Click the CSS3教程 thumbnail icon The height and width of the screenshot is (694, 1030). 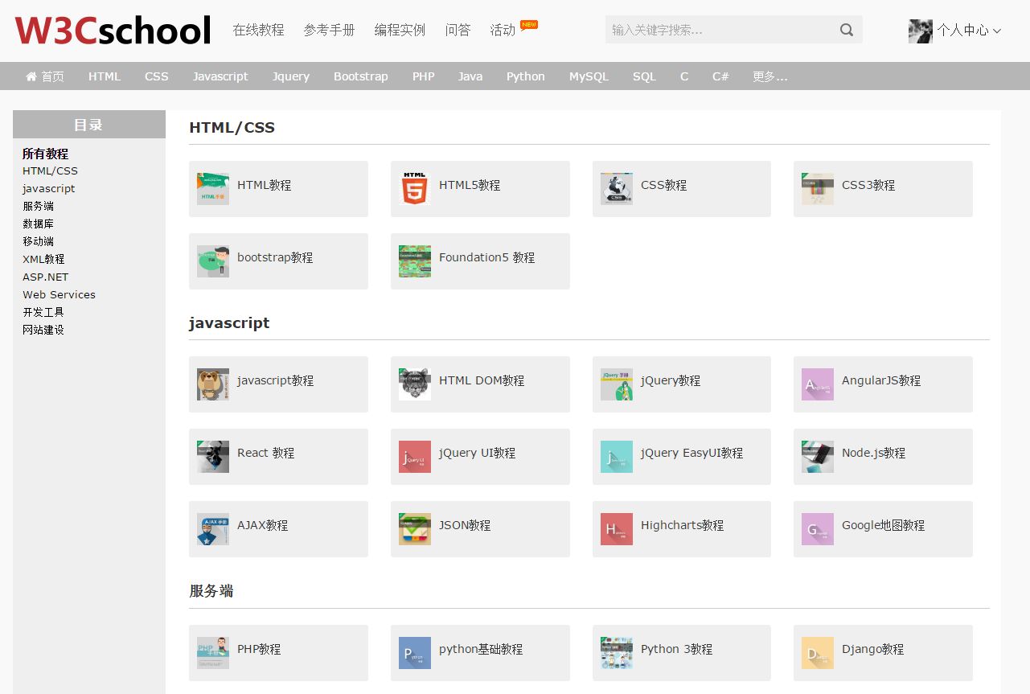(818, 189)
